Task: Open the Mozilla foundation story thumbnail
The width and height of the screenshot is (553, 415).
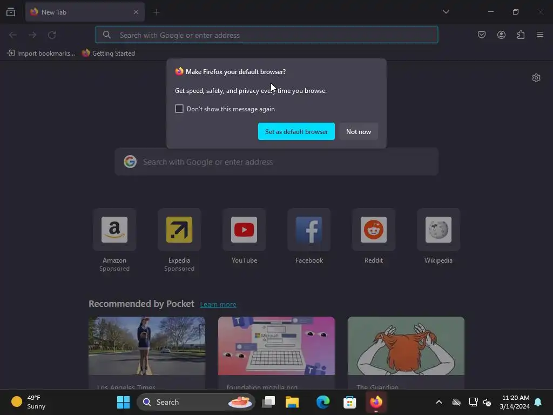Action: [276, 346]
